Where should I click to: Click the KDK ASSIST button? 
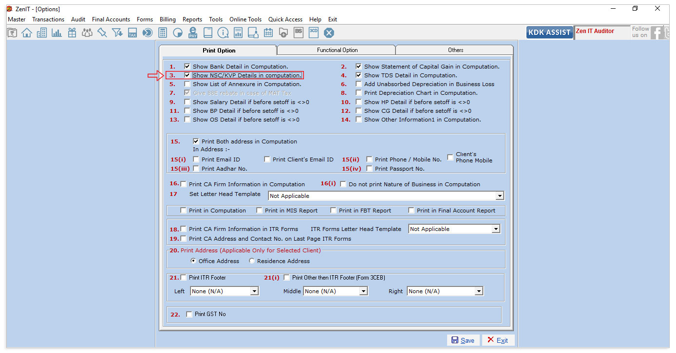point(549,32)
